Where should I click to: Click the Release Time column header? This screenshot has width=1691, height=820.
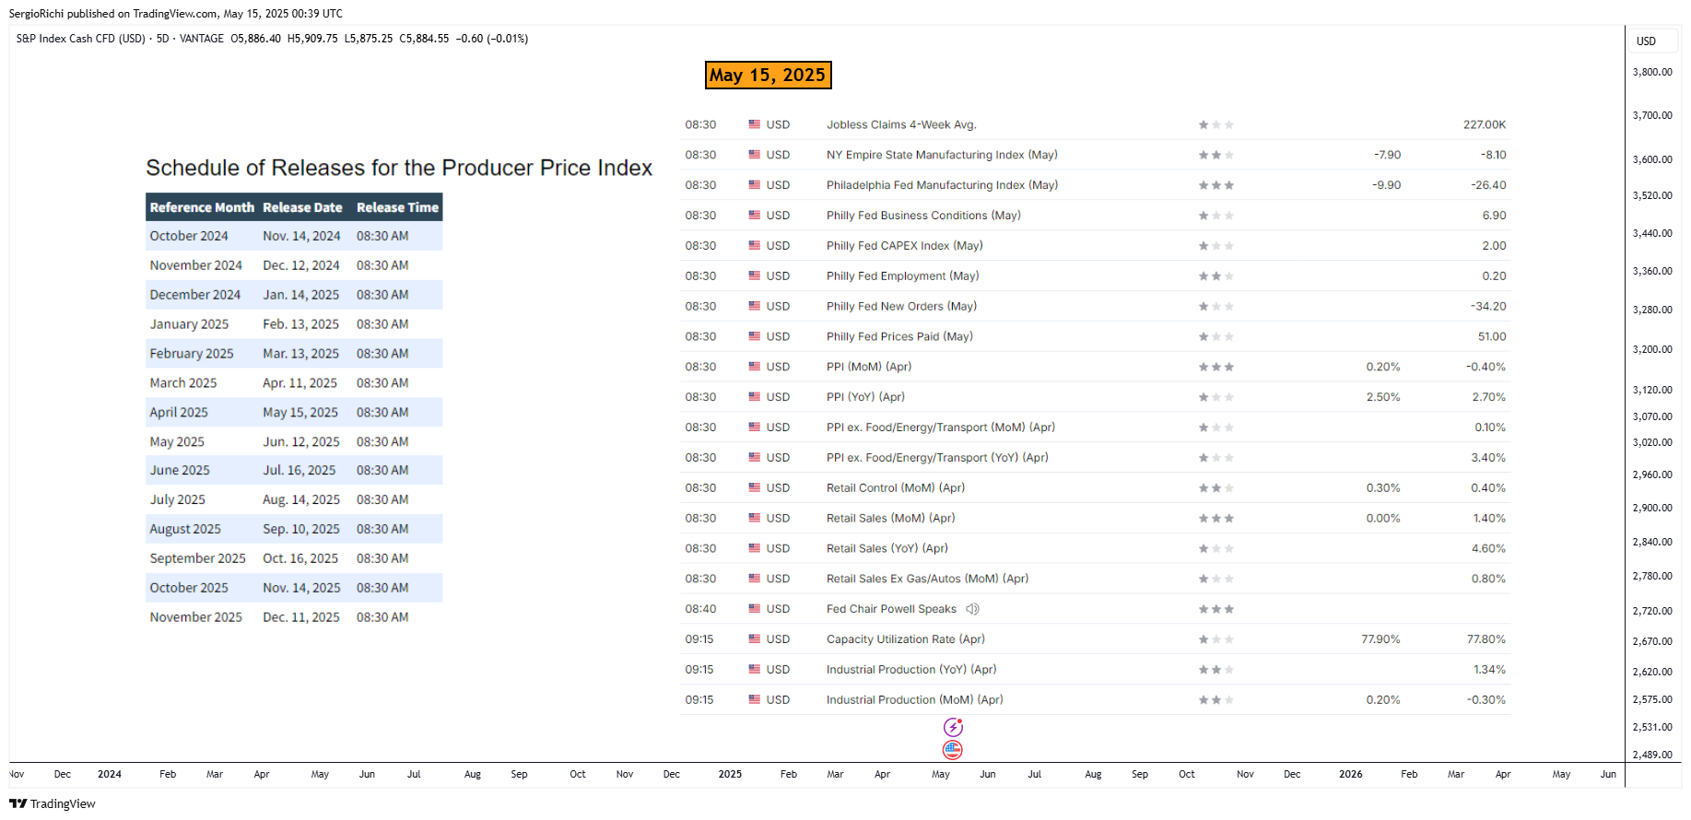397,207
